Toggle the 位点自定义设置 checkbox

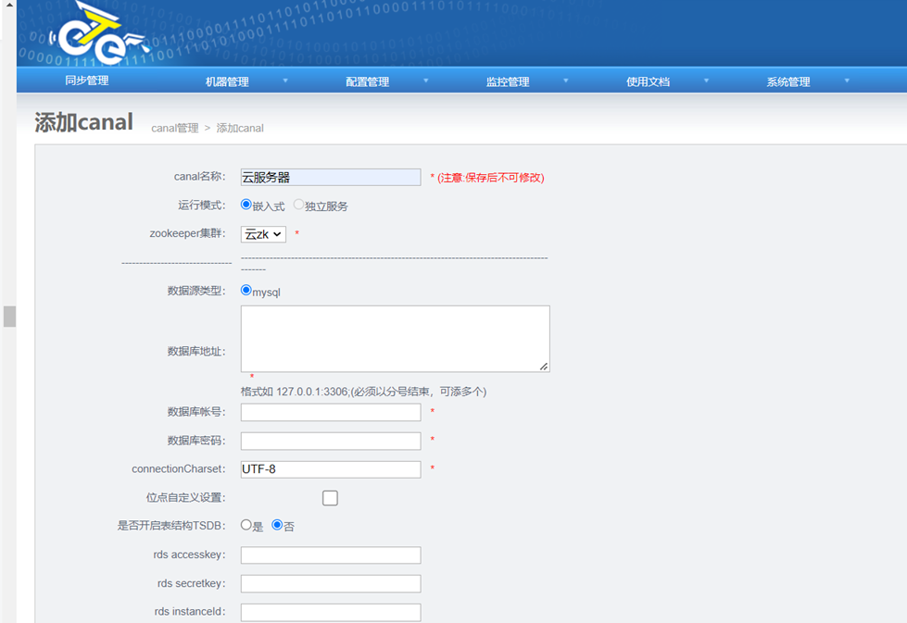(330, 498)
